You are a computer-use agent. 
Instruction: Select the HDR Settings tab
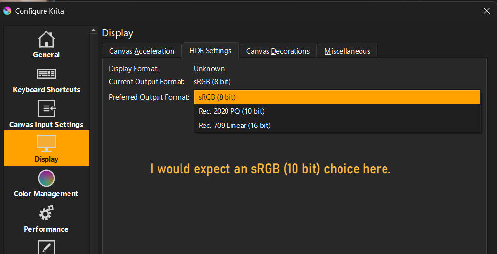click(210, 51)
